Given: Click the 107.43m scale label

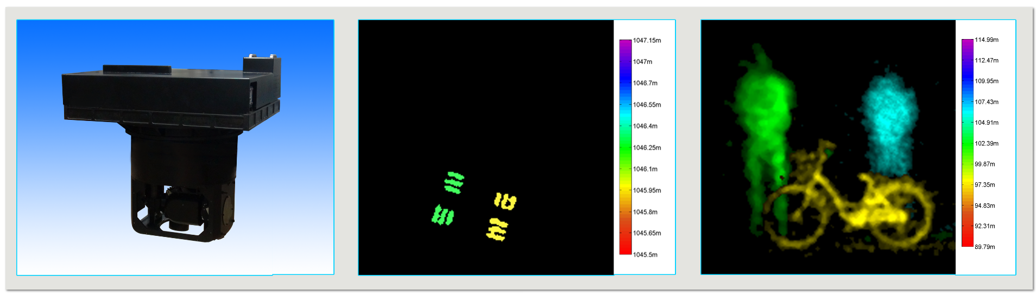Looking at the screenshot, I should 986,102.
